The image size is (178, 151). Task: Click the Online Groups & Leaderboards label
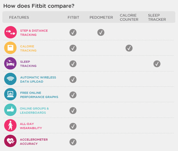click(34, 110)
